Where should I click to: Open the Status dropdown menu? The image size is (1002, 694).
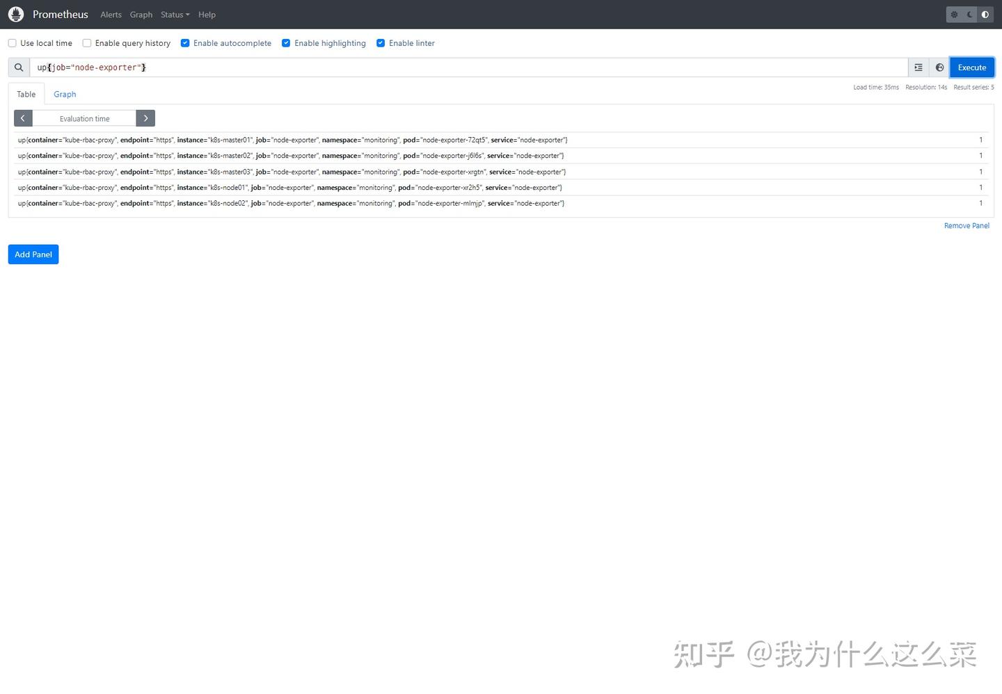(x=173, y=14)
